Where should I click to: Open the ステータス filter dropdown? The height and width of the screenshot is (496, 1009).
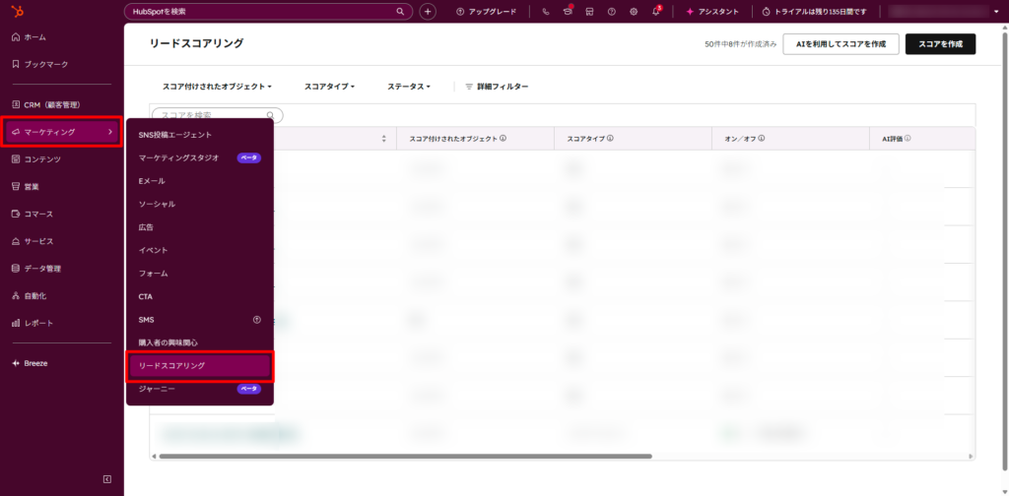pyautogui.click(x=409, y=86)
